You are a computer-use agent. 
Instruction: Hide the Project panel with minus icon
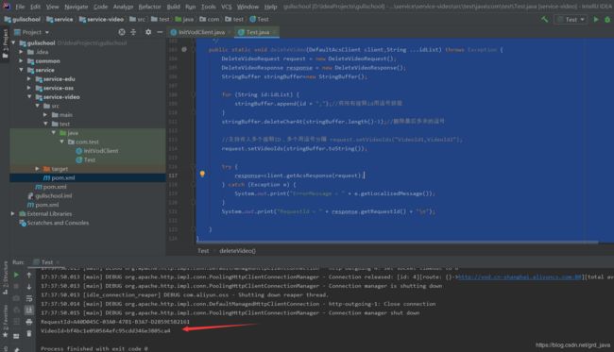click(x=160, y=32)
